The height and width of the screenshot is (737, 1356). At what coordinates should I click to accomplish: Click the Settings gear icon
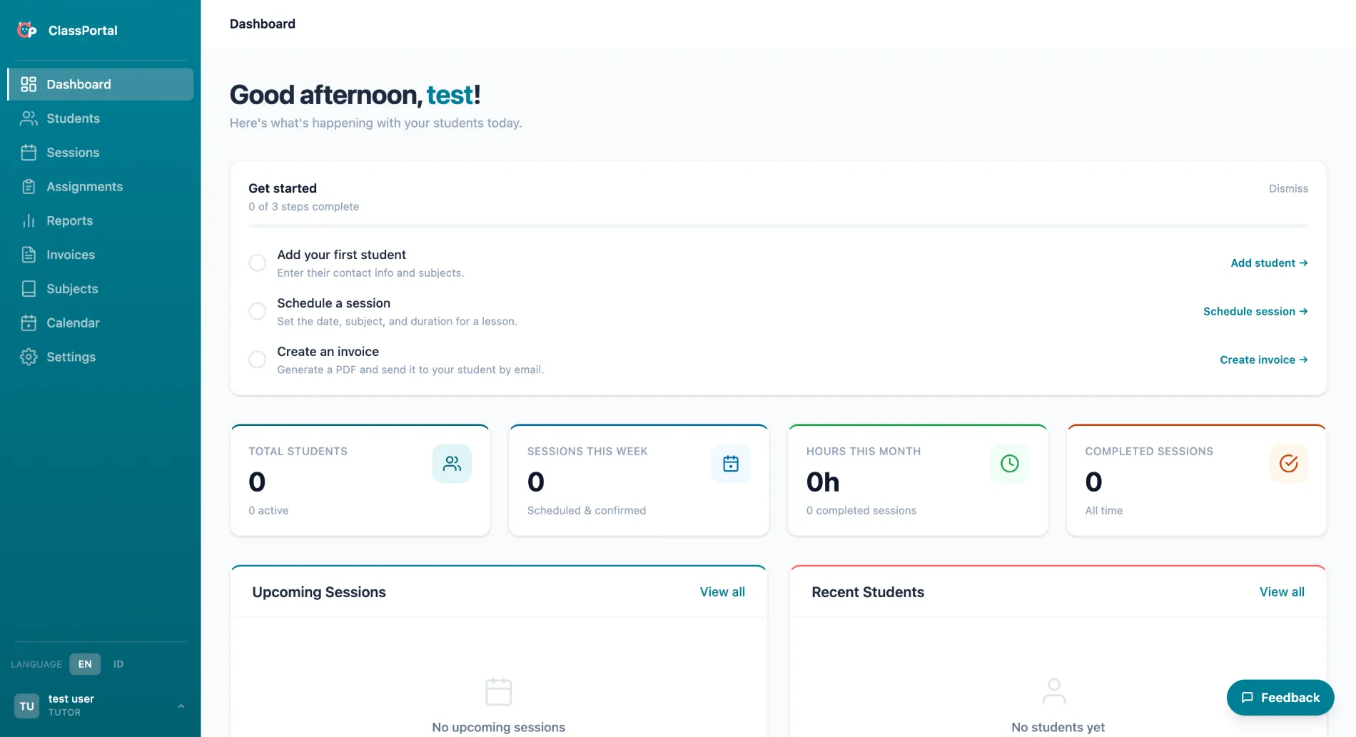tap(29, 357)
